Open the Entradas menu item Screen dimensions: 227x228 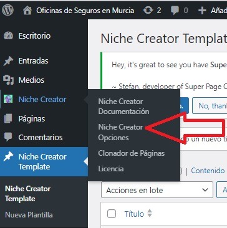click(34, 61)
